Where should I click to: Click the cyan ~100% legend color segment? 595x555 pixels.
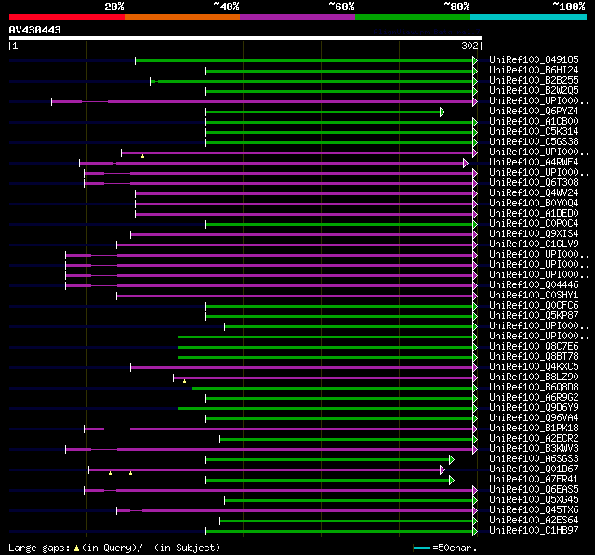click(x=529, y=17)
